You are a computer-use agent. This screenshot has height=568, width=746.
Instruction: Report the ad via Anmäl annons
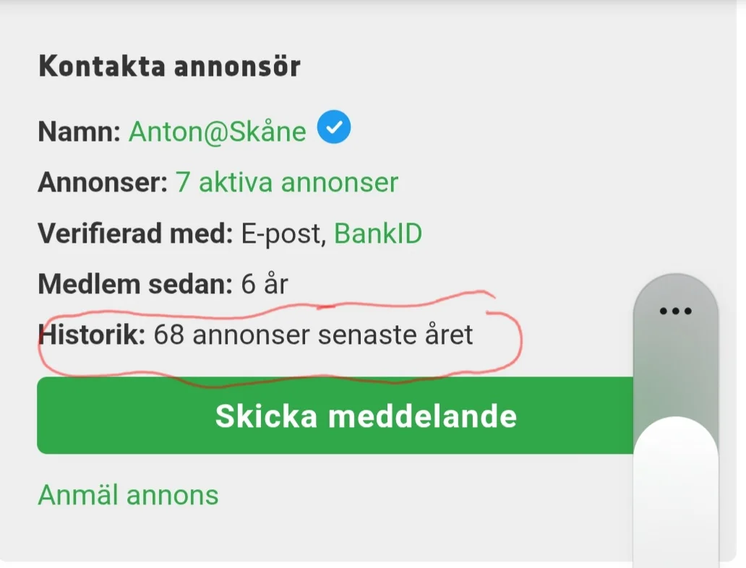tap(128, 496)
